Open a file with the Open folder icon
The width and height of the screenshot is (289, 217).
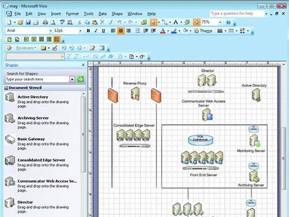[x=21, y=22]
